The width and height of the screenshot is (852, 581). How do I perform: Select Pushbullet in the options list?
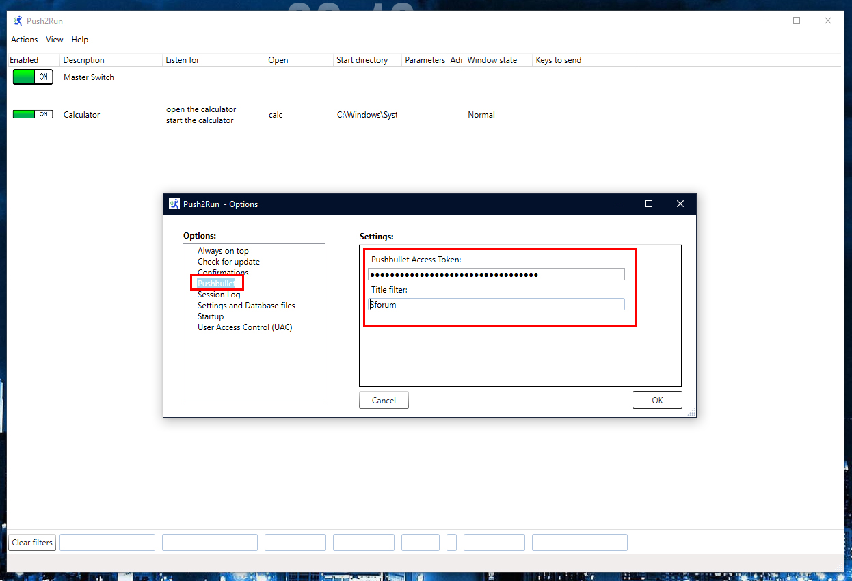[216, 283]
